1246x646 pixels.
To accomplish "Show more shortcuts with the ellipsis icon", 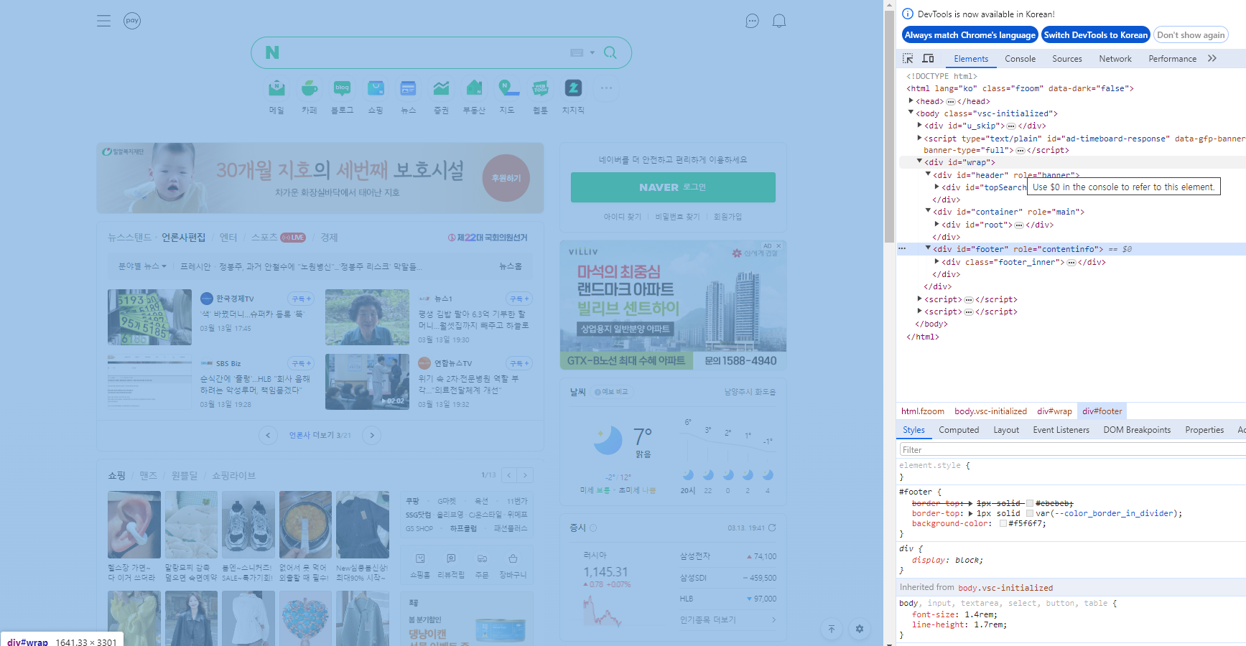I will 606,88.
